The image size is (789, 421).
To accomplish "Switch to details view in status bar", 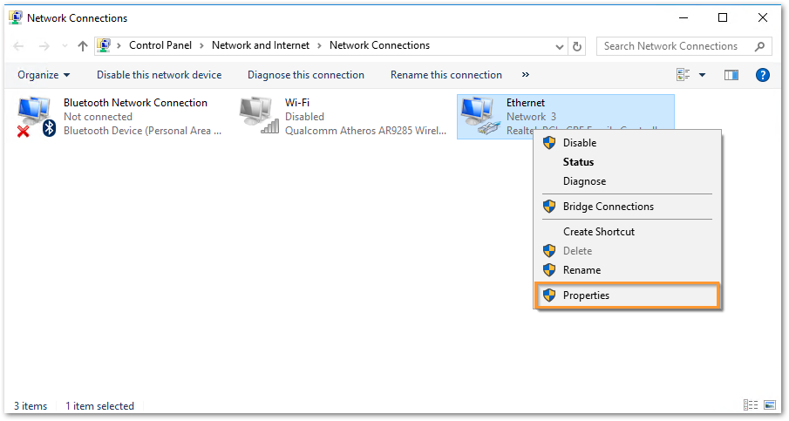I will click(750, 405).
